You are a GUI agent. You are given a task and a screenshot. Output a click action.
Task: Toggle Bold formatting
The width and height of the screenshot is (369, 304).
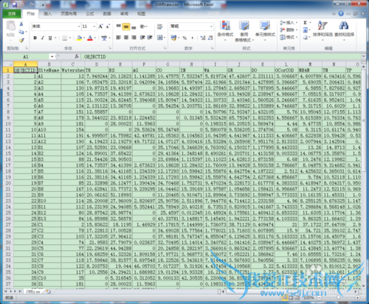(35, 38)
